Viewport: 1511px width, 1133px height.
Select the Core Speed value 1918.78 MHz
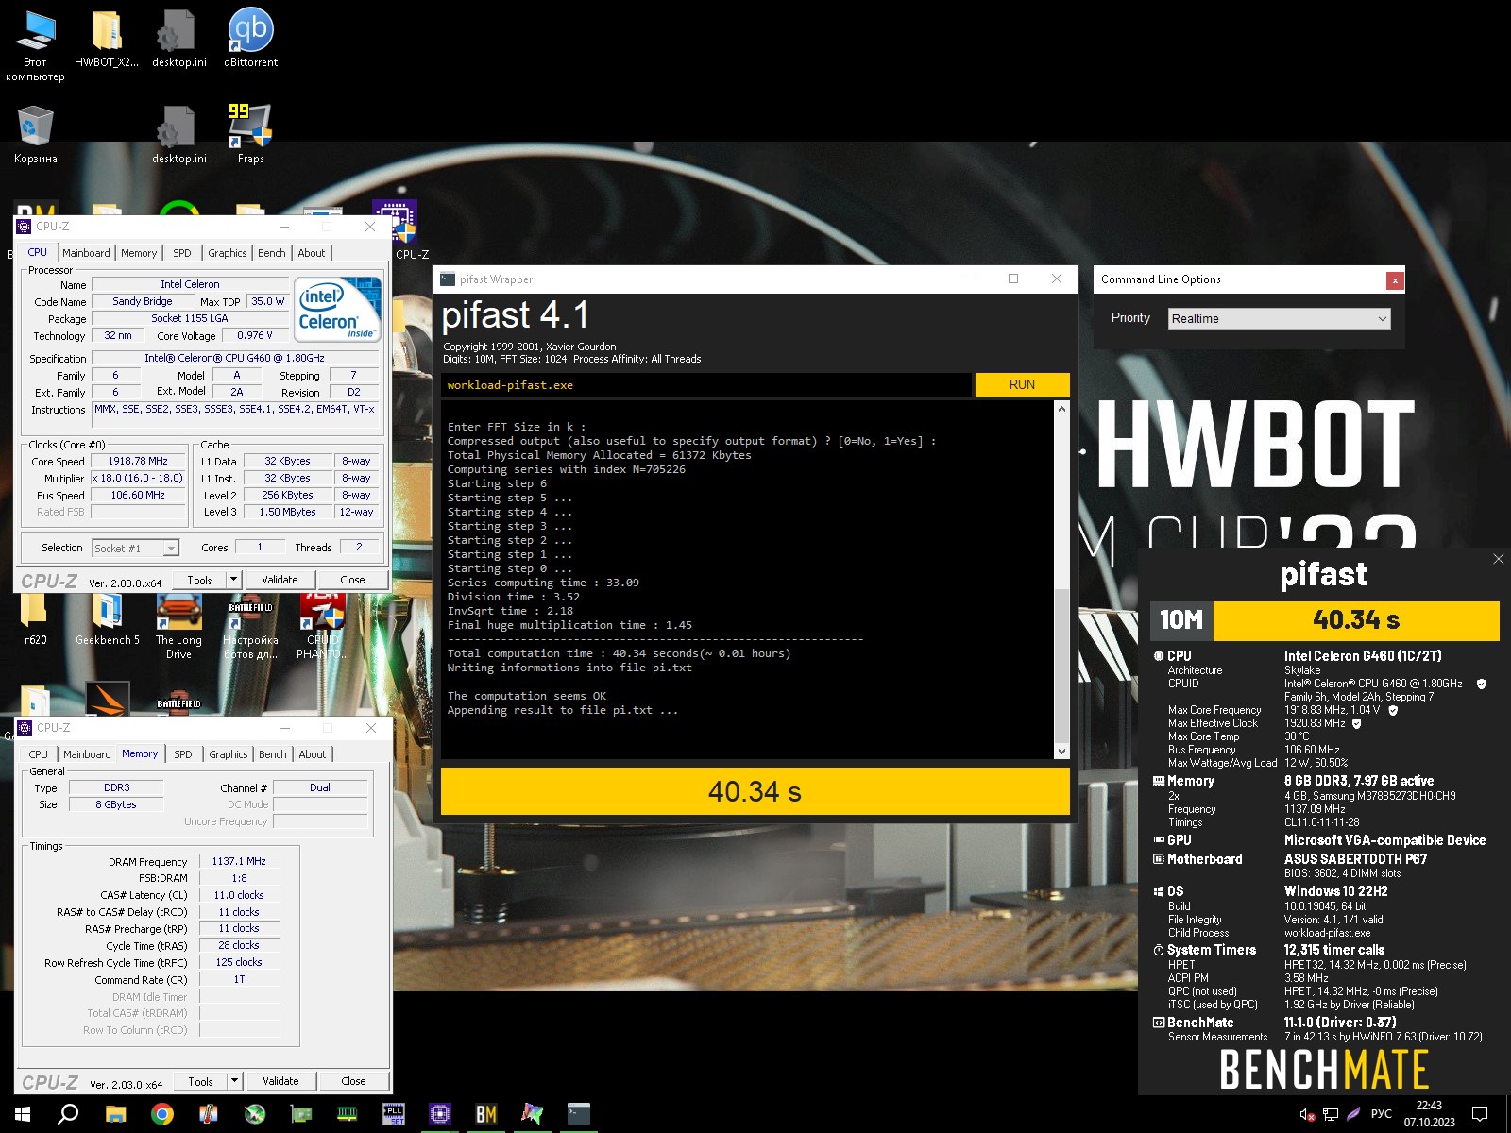pos(138,462)
